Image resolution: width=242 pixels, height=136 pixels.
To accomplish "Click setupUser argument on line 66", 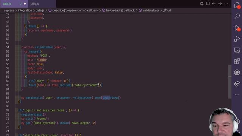I will tap(63, 97).
